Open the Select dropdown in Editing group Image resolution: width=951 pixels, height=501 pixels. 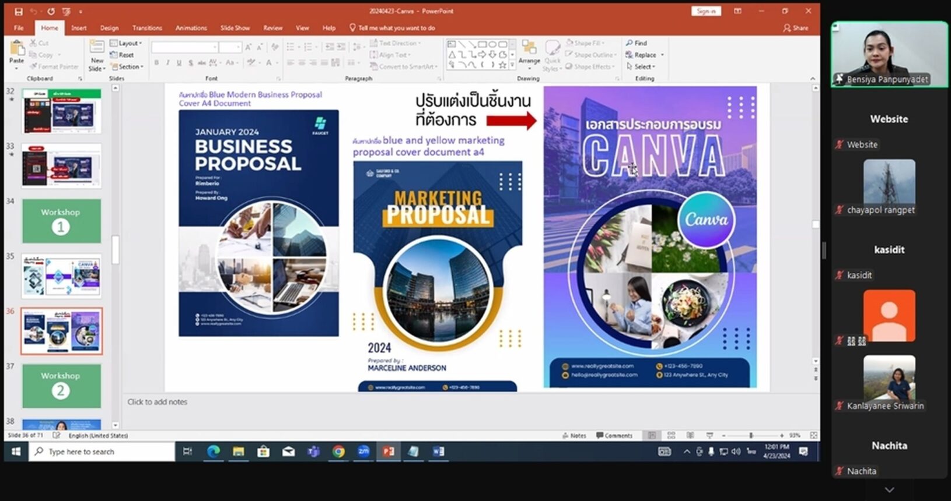(x=641, y=66)
